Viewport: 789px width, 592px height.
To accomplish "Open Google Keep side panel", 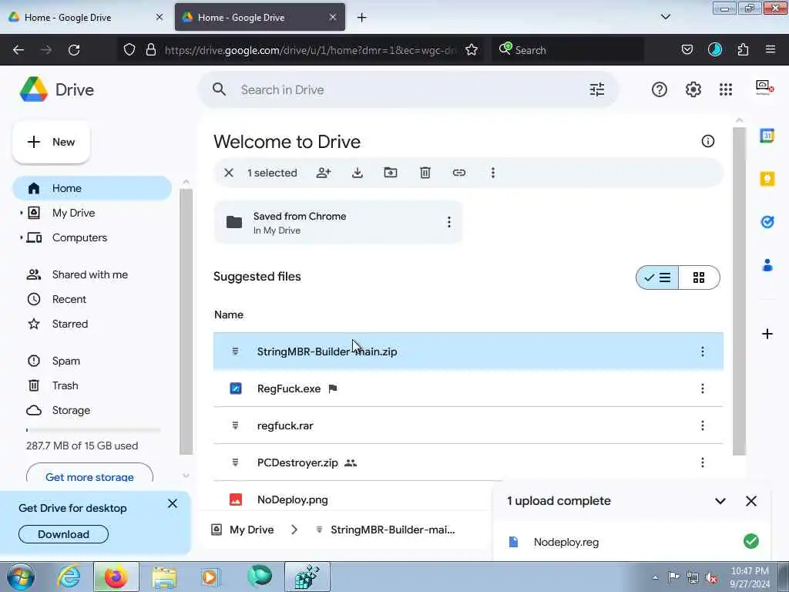I will pos(767,179).
